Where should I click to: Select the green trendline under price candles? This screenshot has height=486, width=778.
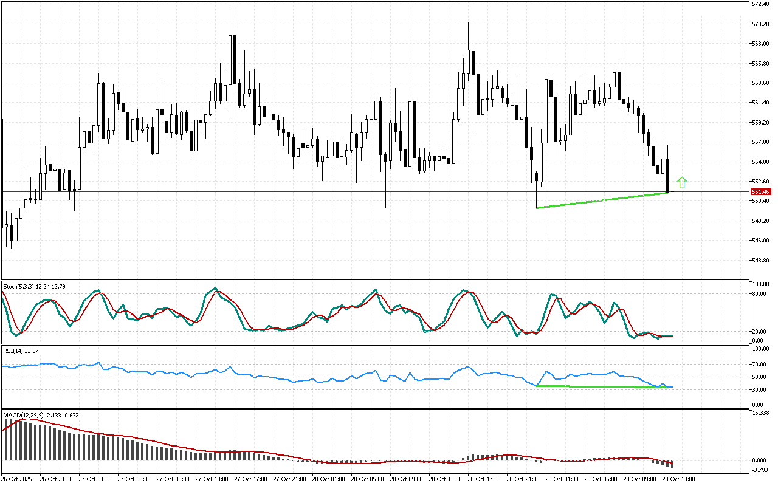tap(602, 200)
